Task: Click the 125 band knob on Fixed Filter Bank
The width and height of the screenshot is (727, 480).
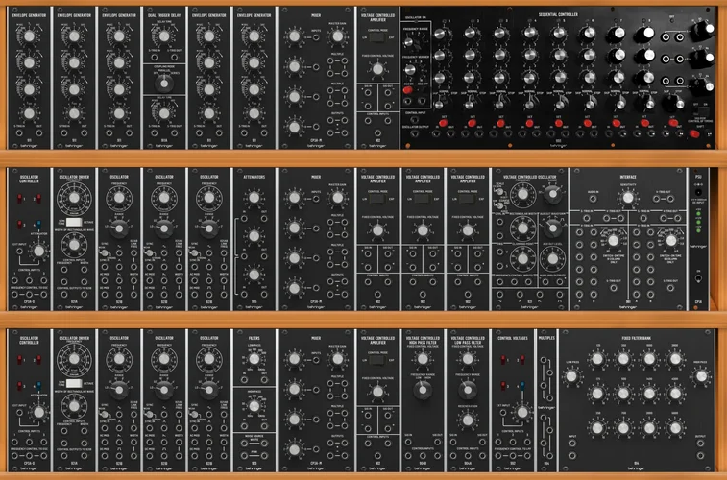Action: point(597,359)
